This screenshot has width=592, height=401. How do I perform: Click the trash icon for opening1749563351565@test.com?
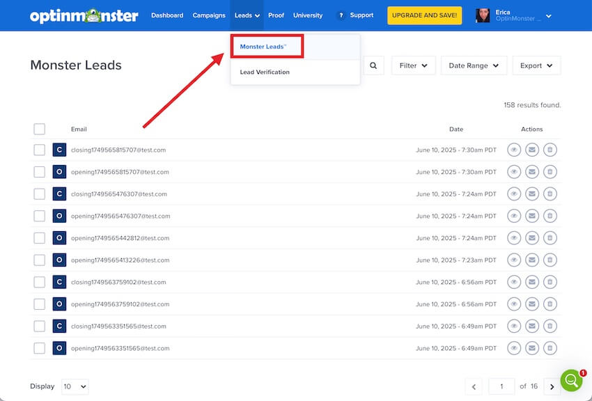tap(550, 347)
